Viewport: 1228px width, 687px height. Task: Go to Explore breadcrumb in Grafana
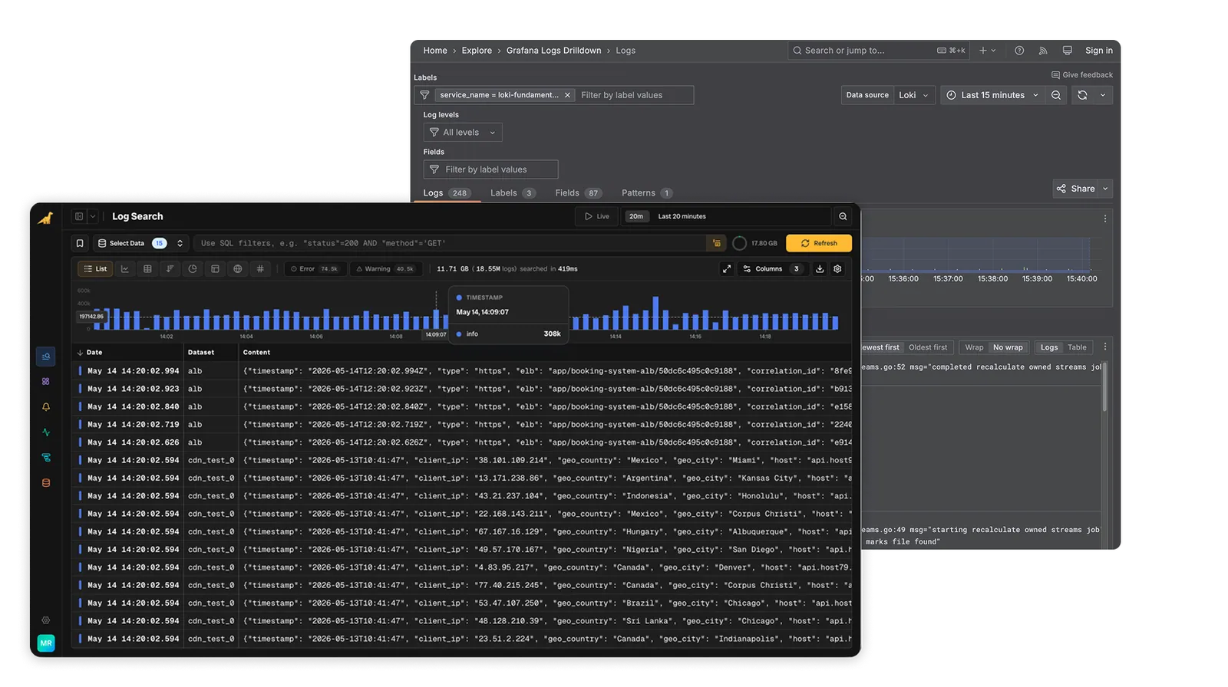477,51
